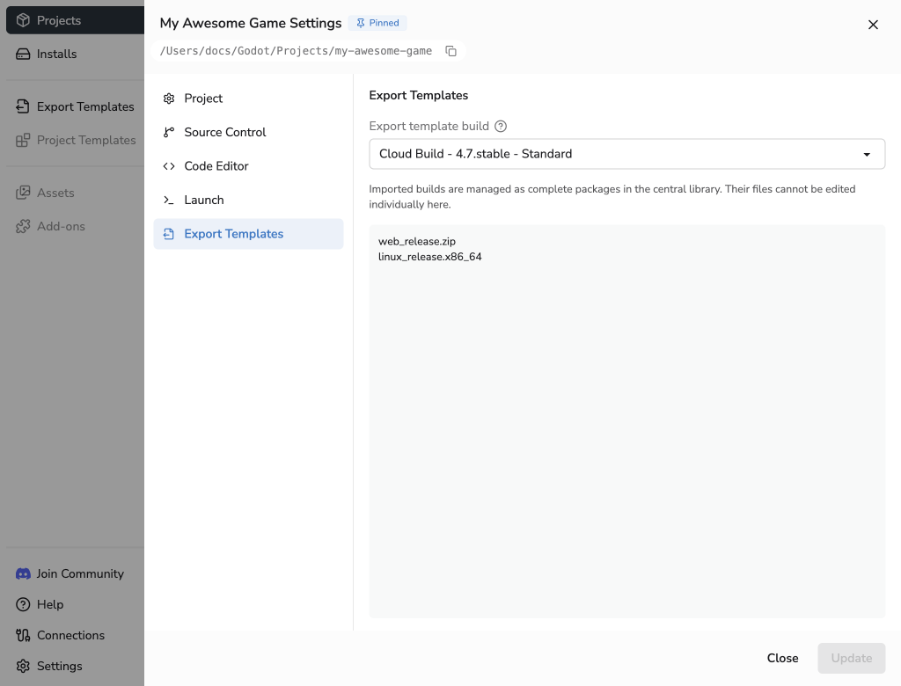Click the branch icon next to Source Control

tap(169, 132)
